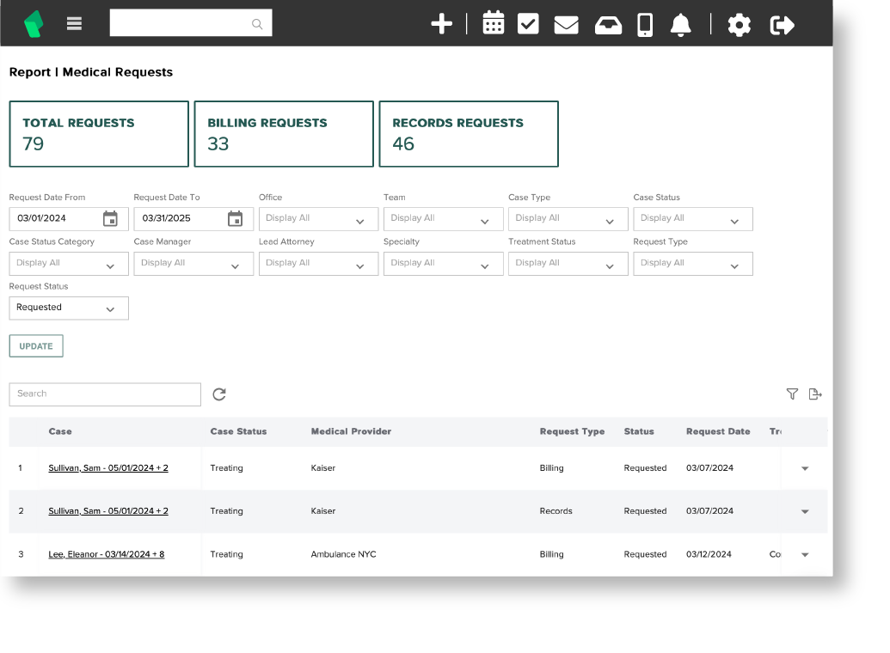This screenshot has width=890, height=653.
Task: Expand the Case Manager dropdown
Action: 193,264
